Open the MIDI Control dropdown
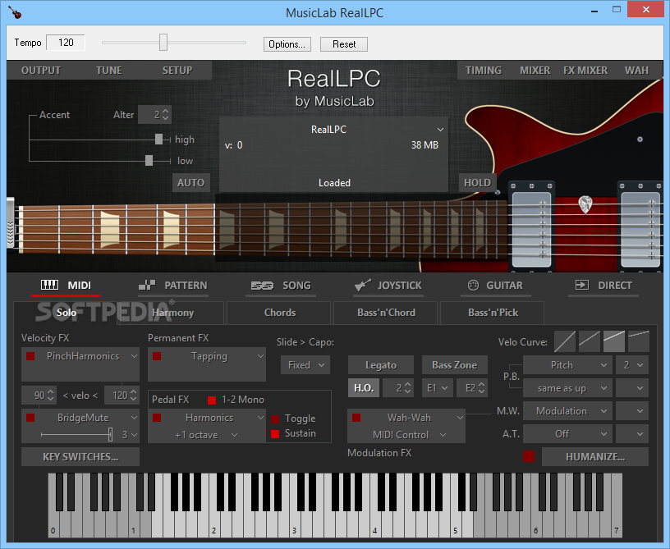This screenshot has height=549, width=670. tap(443, 435)
